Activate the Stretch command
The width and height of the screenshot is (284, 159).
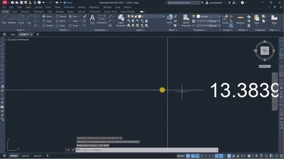[x=47, y=26]
